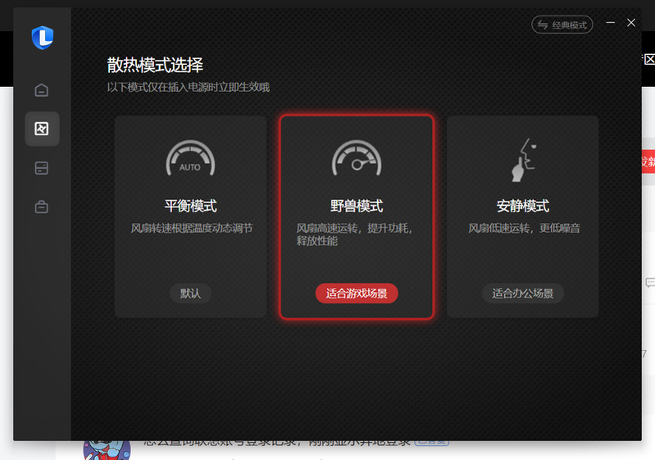
Task: Select the 安静模式 title
Action: coord(522,206)
